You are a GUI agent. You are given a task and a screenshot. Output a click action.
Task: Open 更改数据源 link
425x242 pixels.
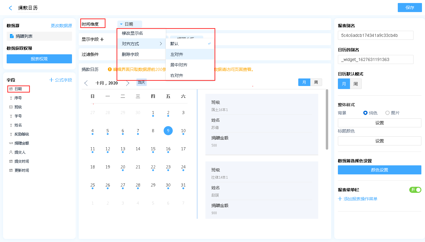pos(61,26)
